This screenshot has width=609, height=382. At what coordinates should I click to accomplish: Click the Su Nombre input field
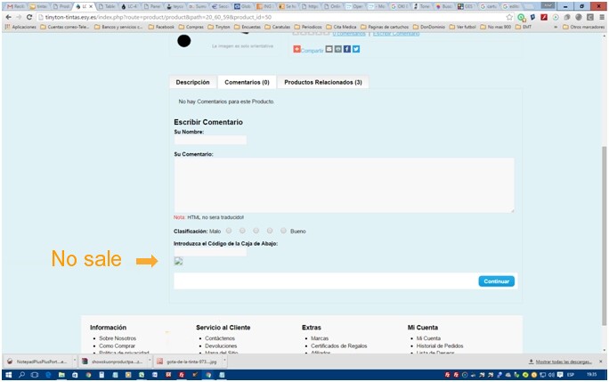[210, 140]
